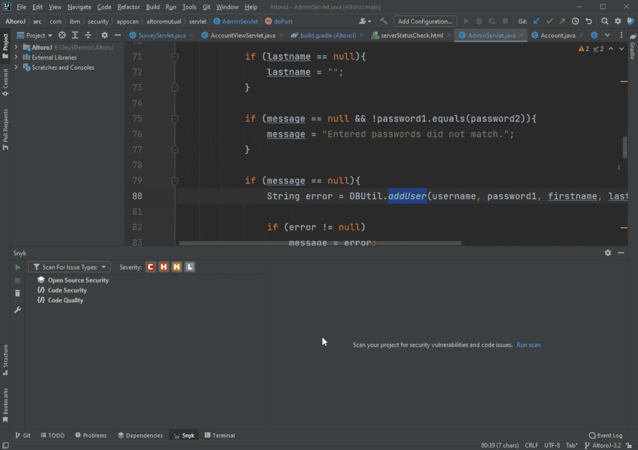The height and width of the screenshot is (450, 638).
Task: Commit changes using the green checkmark Git icon
Action: (550, 21)
